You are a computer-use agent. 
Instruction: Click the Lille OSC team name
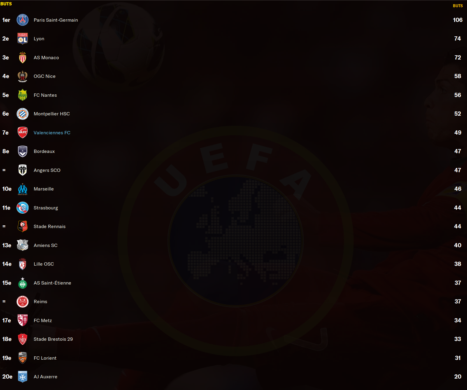(44, 264)
